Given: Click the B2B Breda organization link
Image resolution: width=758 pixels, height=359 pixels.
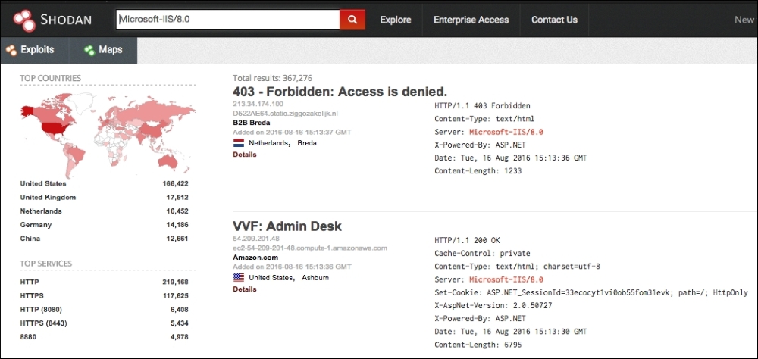Looking at the screenshot, I should 252,123.
